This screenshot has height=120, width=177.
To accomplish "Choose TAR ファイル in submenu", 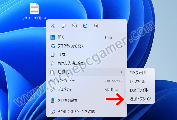I will point(140,90).
